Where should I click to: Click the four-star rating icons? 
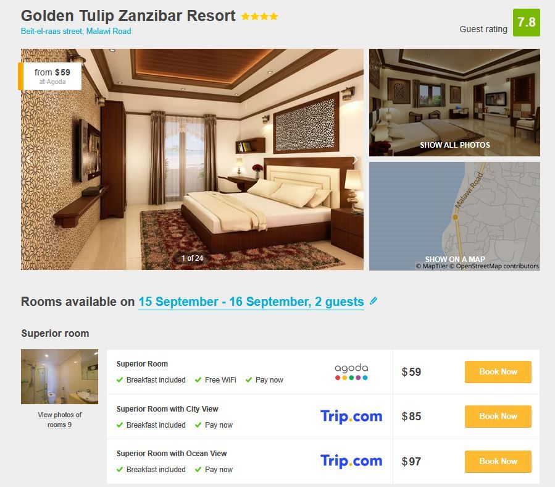pos(259,16)
